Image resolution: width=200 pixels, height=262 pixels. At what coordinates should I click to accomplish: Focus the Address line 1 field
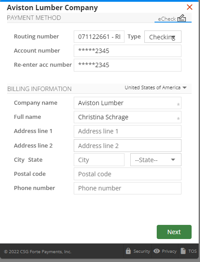128,132
